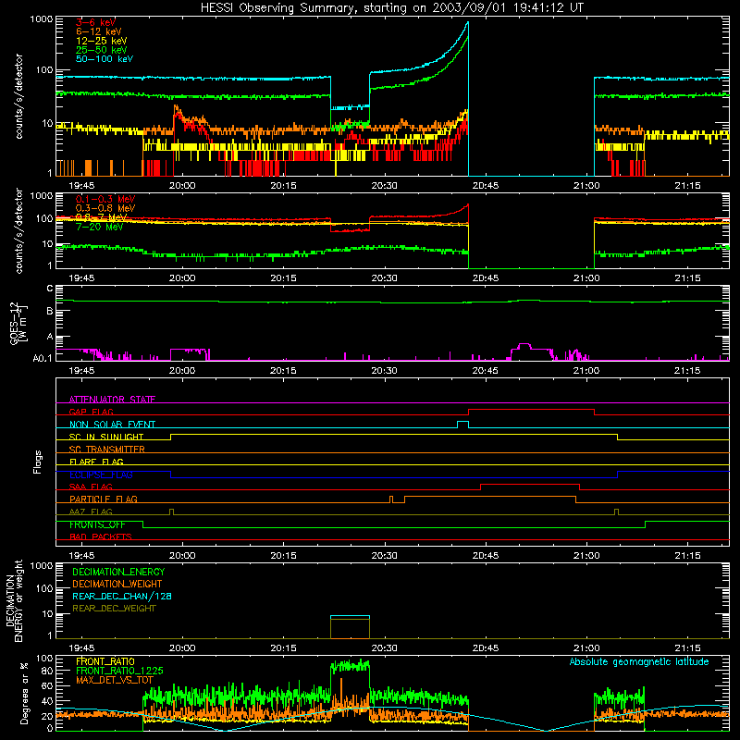Click the 0.1-0.3 MeV legend label

[105, 199]
